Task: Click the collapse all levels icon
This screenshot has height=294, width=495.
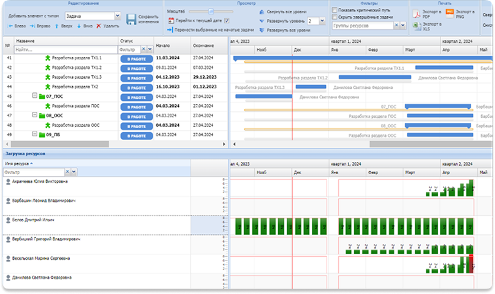Action: (x=263, y=12)
